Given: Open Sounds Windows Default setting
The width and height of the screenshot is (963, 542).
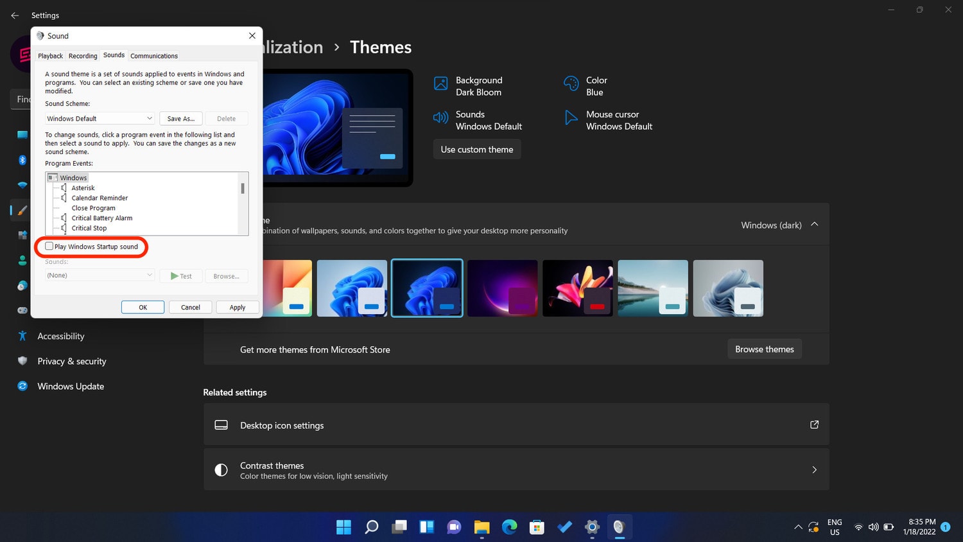Looking at the screenshot, I should click(478, 120).
